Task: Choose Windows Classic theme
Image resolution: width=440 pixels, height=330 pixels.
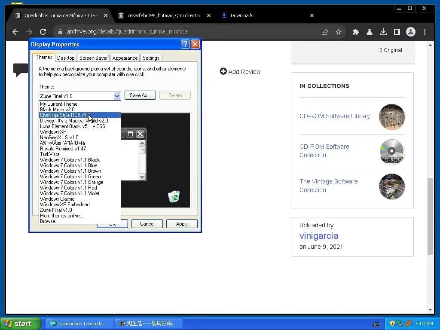Action: click(79, 199)
